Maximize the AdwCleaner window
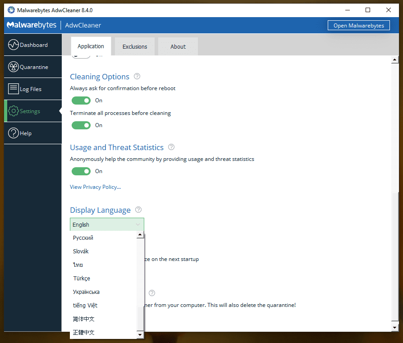The image size is (403, 343). tap(368, 10)
